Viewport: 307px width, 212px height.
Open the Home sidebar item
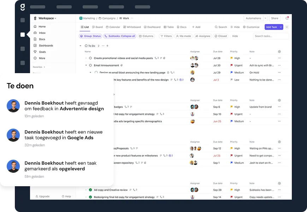click(x=40, y=26)
